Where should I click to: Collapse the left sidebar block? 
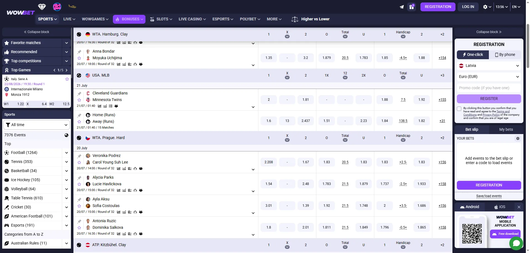pos(36,32)
